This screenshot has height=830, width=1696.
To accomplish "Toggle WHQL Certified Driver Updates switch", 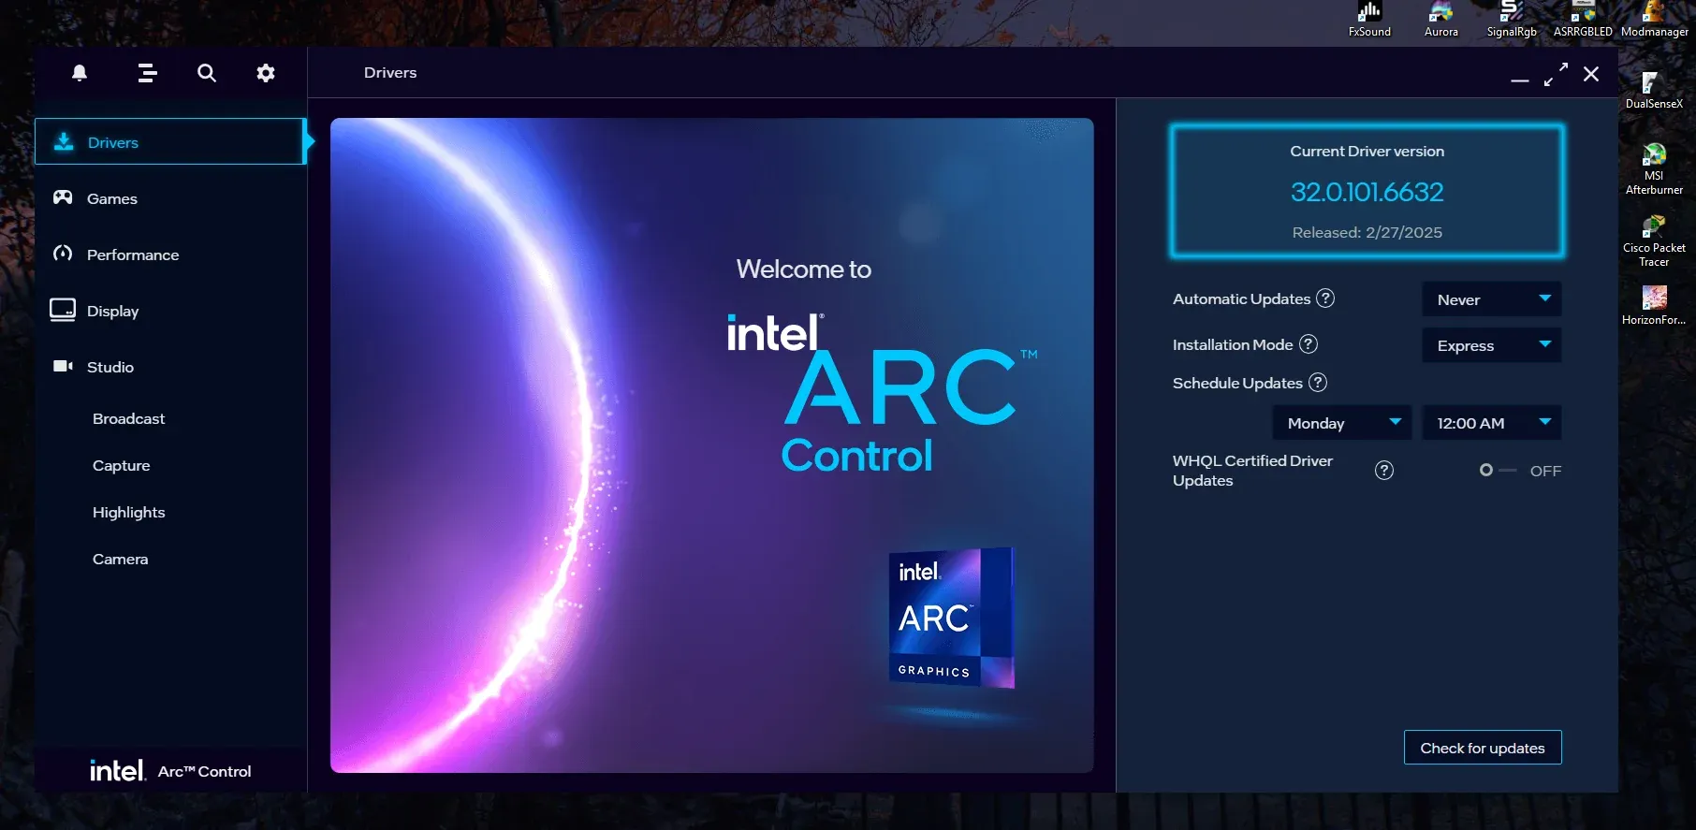I will 1498,471.
